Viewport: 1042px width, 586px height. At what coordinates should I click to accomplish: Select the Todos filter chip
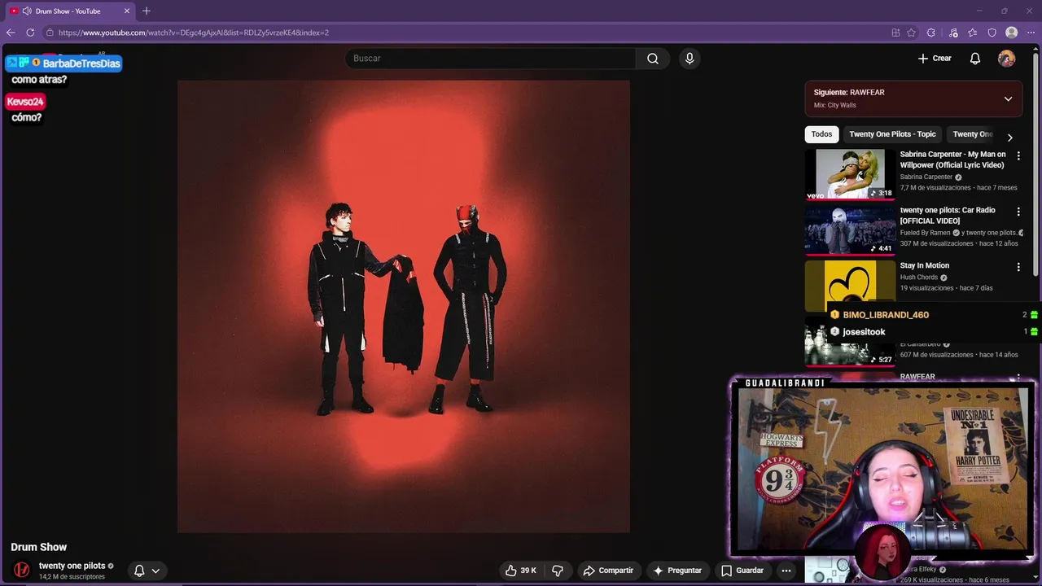tap(821, 134)
